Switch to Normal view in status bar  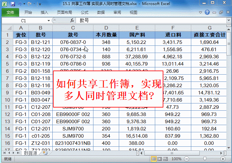[x=154, y=159]
